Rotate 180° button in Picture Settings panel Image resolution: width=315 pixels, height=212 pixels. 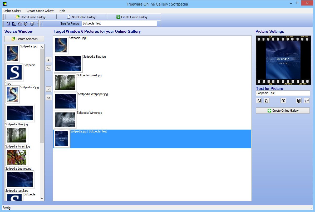tap(283, 101)
